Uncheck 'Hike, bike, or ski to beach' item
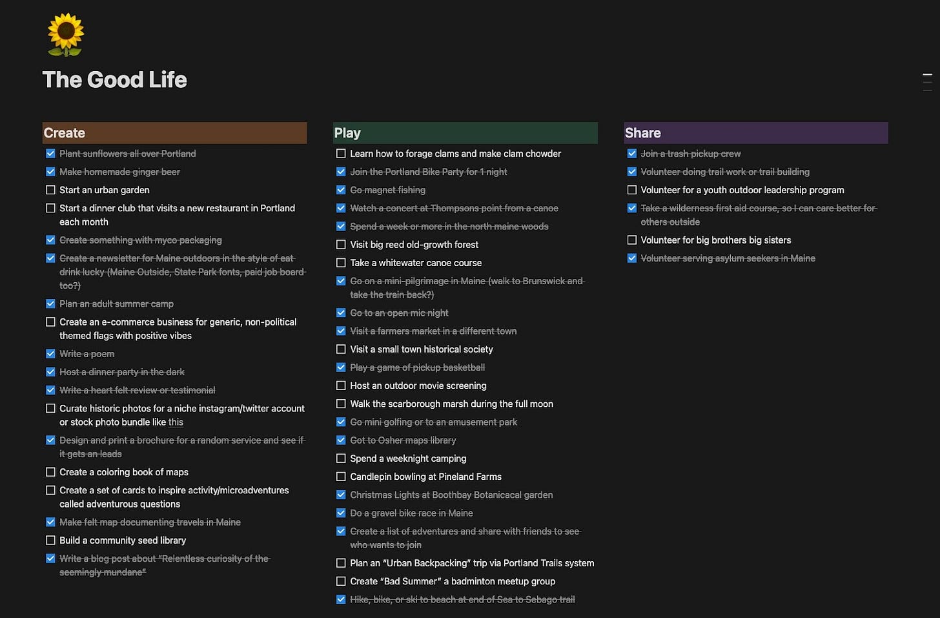The image size is (940, 618). [x=341, y=599]
